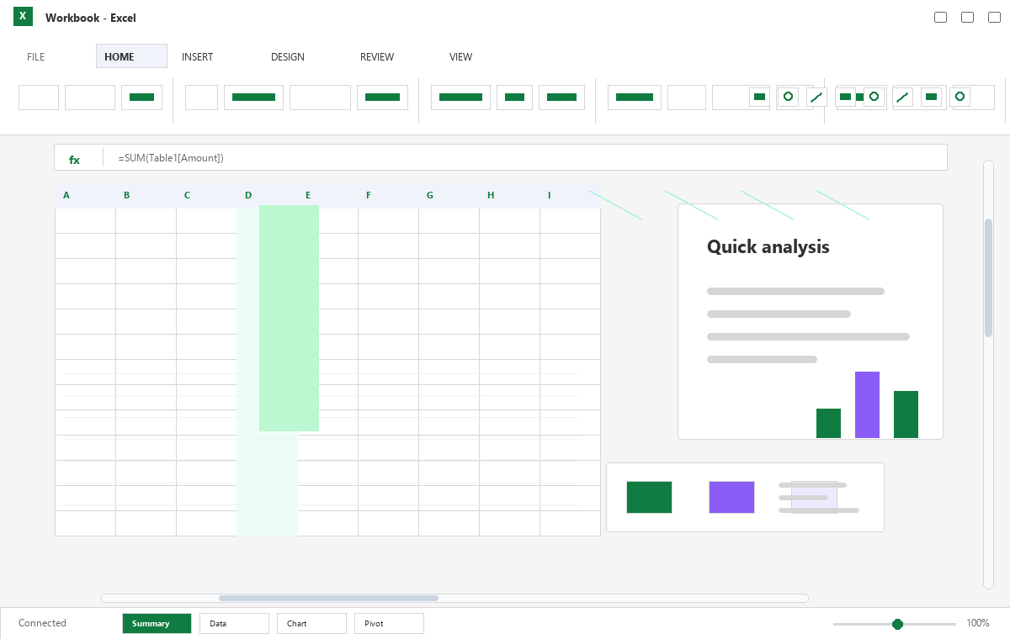Image resolution: width=1010 pixels, height=639 pixels.
Task: Select column F header
Action: (x=369, y=195)
